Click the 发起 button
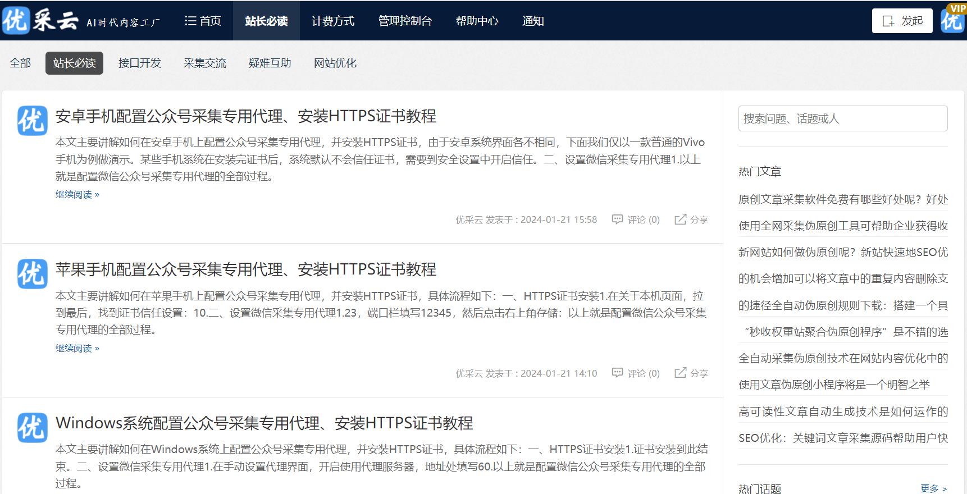This screenshot has width=967, height=494. coord(902,21)
